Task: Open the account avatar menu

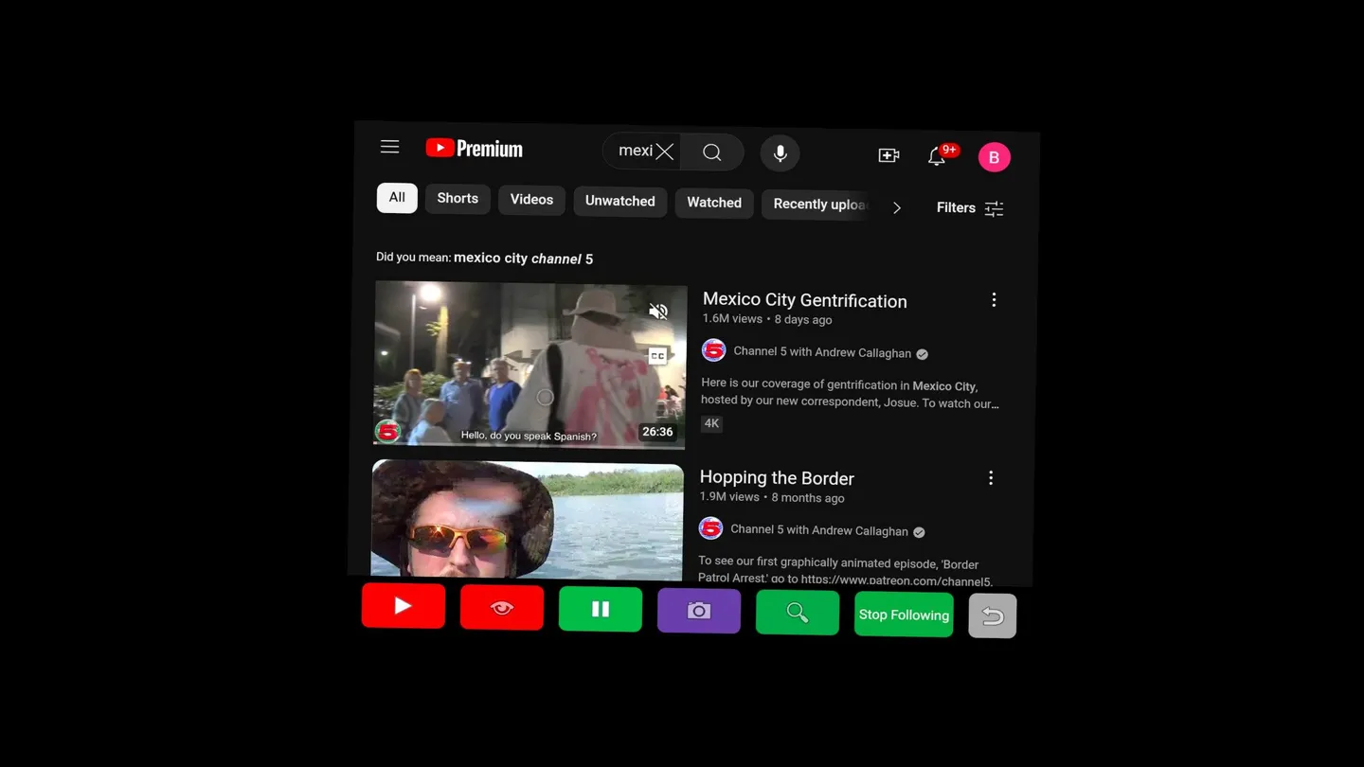Action: [x=994, y=157]
